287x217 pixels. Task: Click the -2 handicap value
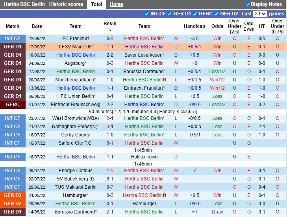tap(194, 171)
